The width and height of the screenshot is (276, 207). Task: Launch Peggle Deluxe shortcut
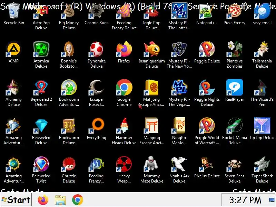pos(207,49)
